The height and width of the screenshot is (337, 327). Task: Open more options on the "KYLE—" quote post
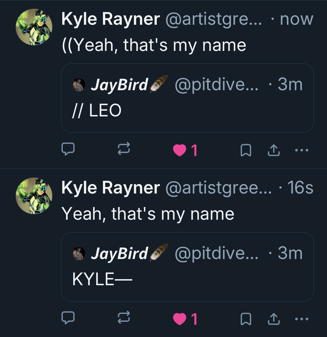tap(301, 319)
